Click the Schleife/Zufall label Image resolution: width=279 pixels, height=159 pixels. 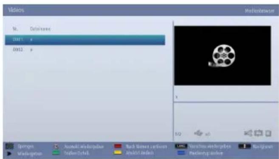pyautogui.click(x=76, y=153)
